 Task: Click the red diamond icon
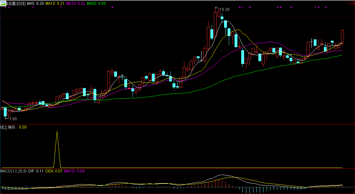pos(348,3)
